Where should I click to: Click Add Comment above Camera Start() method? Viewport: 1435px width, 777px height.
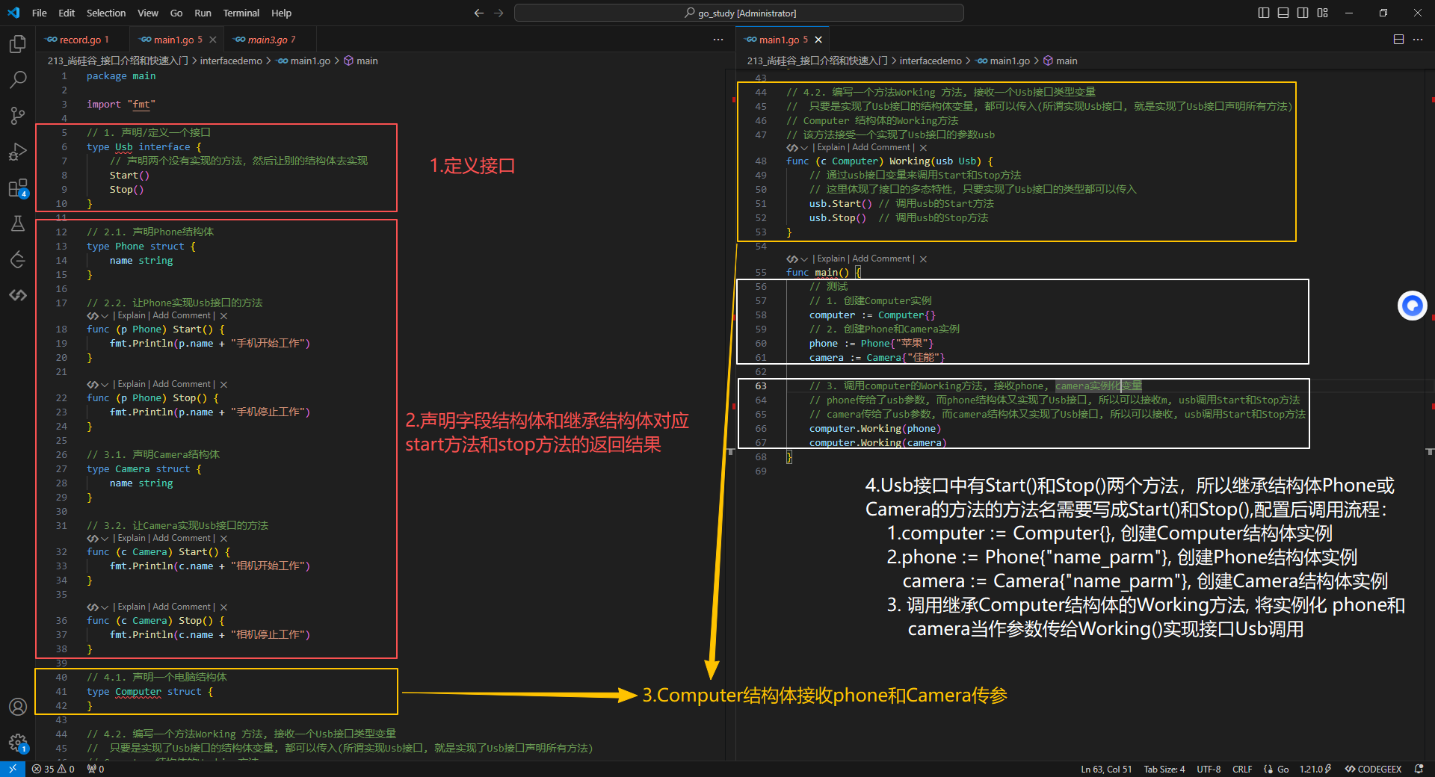182,539
